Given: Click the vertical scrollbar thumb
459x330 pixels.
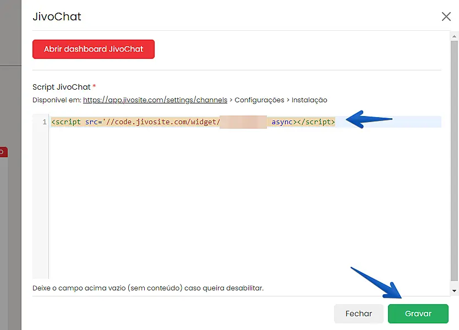Looking at the screenshot, I should point(454,161).
